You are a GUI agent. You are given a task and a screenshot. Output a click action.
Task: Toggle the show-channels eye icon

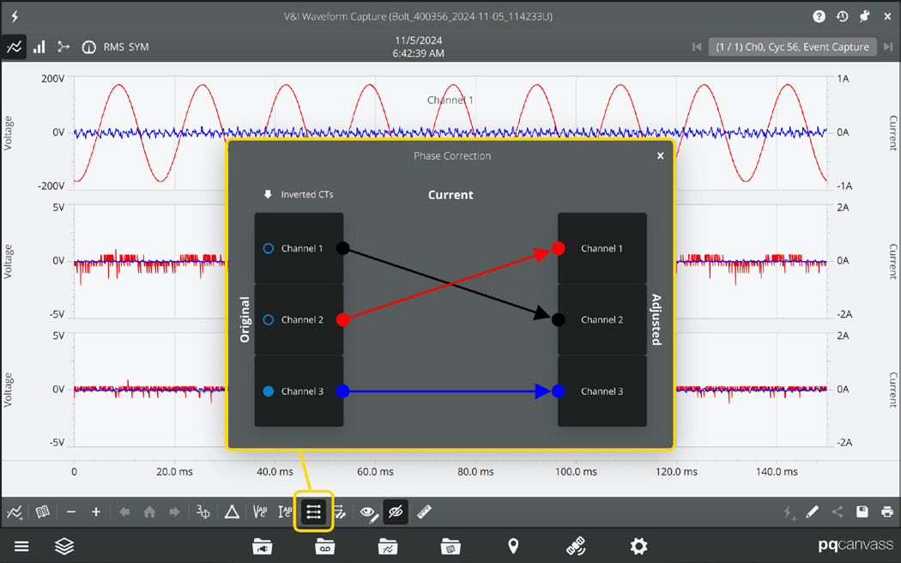click(x=368, y=512)
